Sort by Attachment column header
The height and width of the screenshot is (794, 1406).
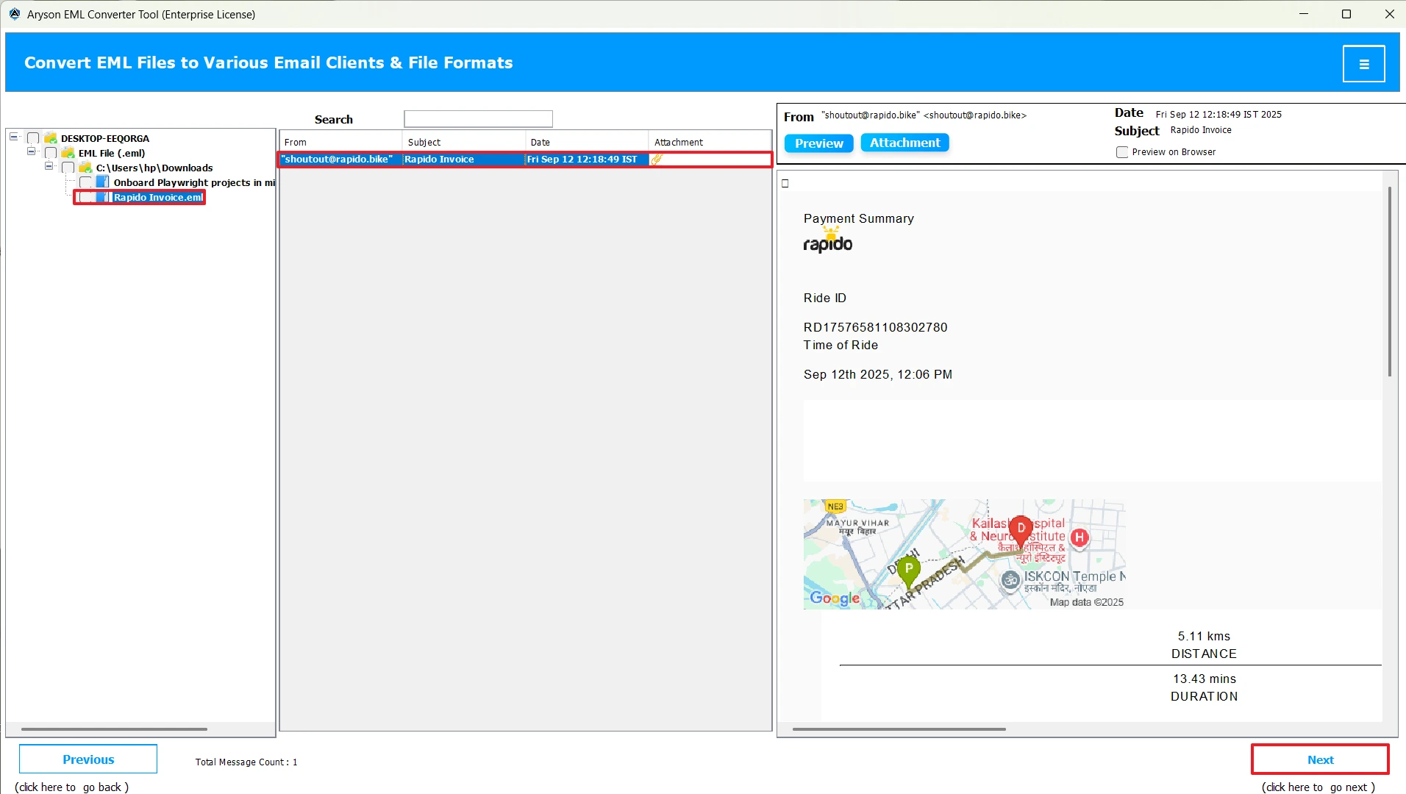coord(710,142)
